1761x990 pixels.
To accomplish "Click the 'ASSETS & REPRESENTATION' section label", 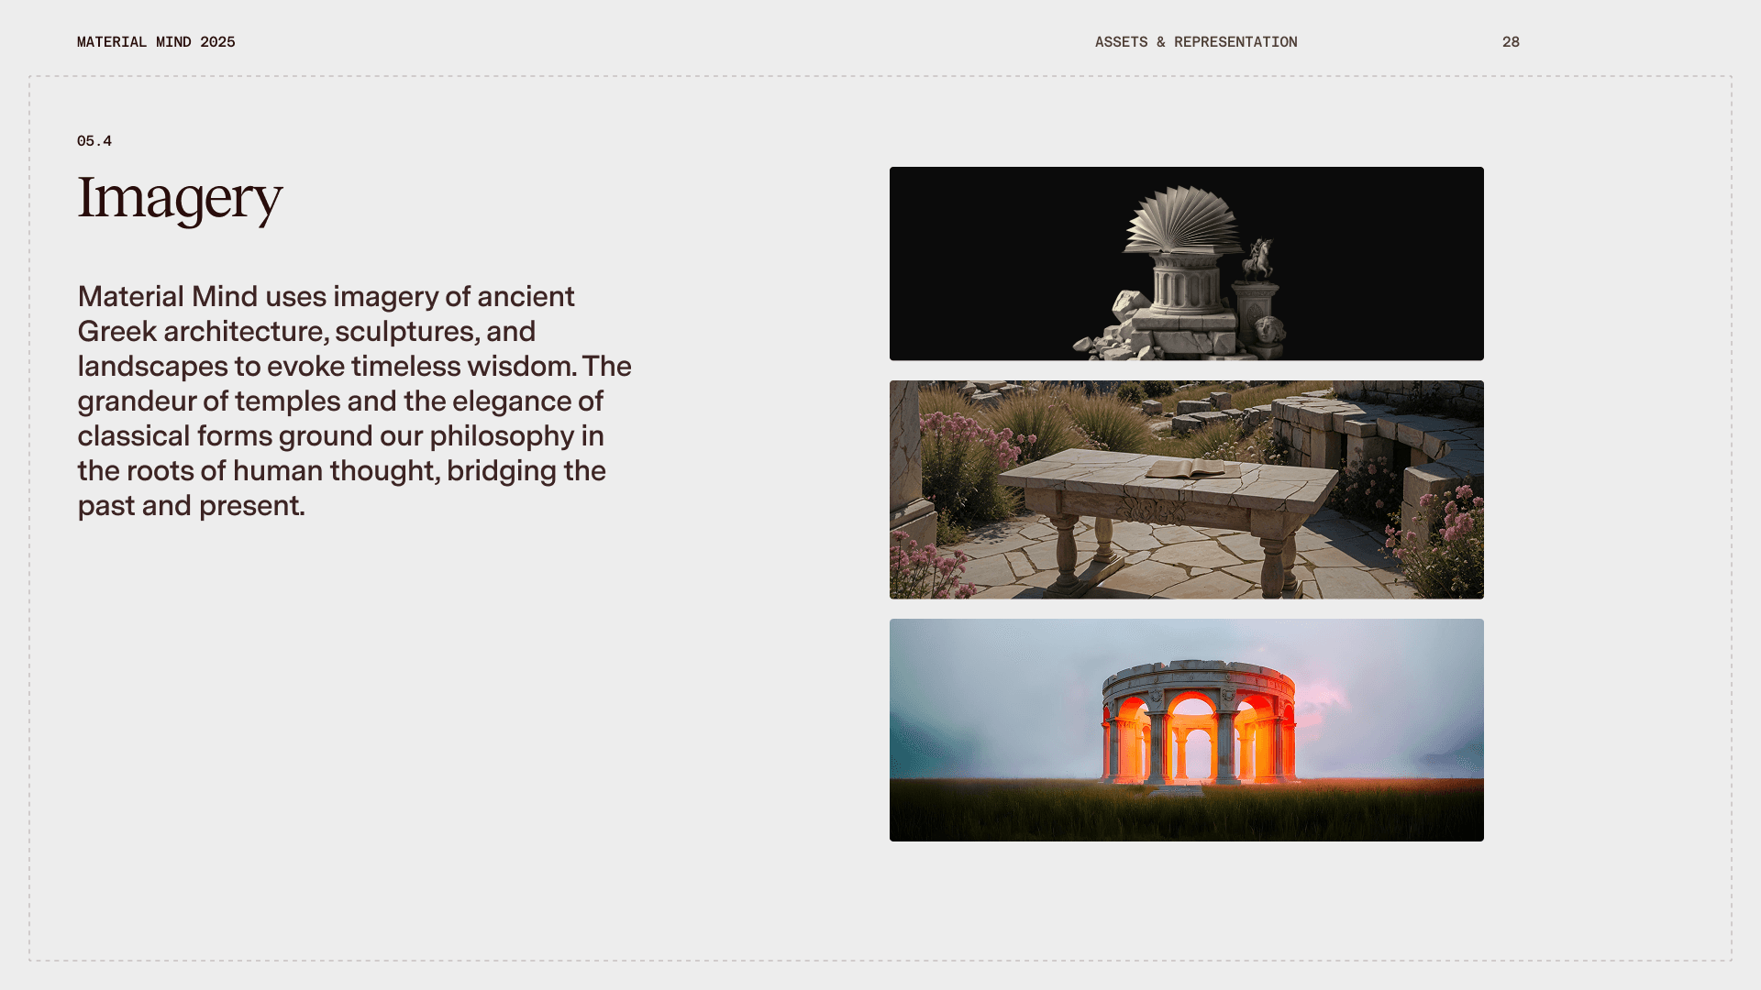I will 1195,42.
